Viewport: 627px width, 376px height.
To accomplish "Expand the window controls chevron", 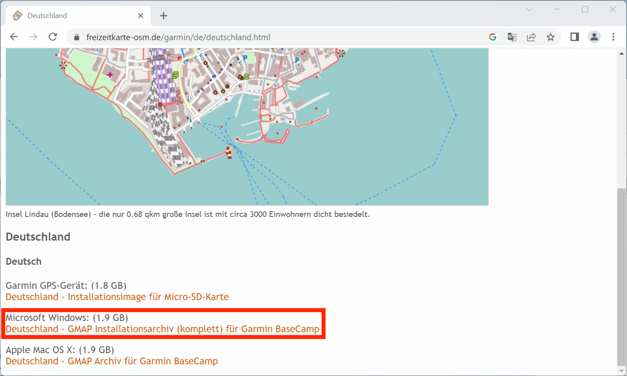I will tap(529, 9).
